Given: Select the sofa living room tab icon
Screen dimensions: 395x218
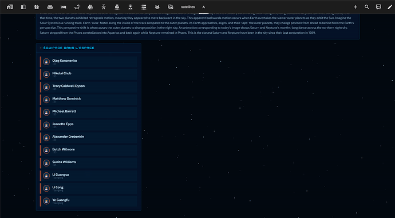Looking at the screenshot, I should 50,7.
